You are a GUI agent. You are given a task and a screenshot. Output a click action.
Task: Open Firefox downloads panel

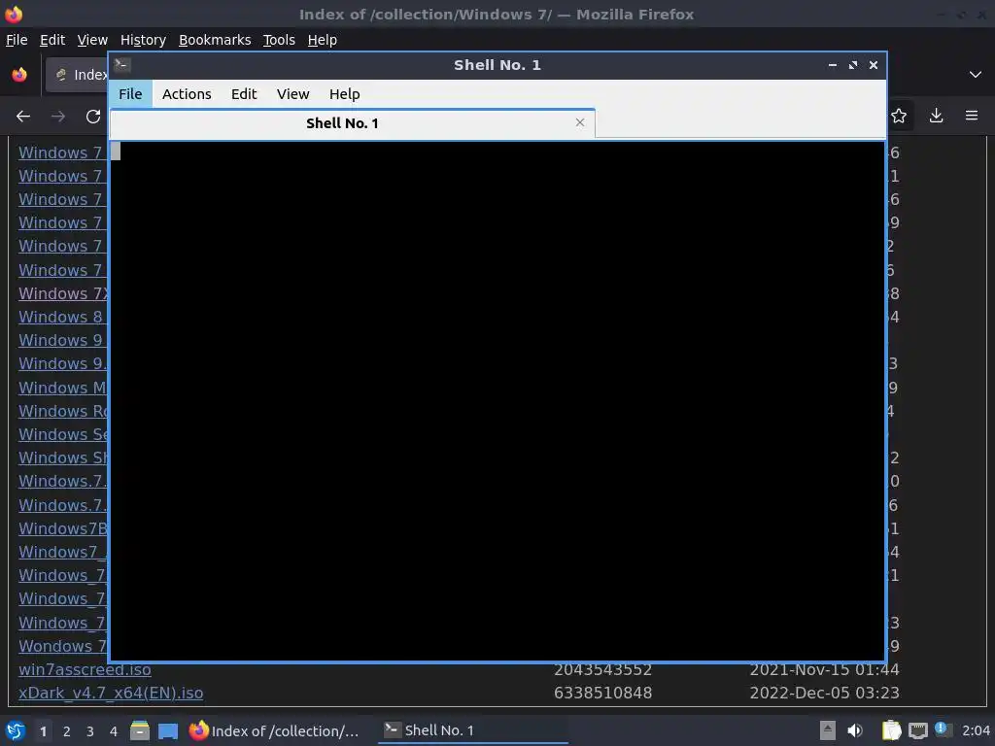(x=936, y=116)
